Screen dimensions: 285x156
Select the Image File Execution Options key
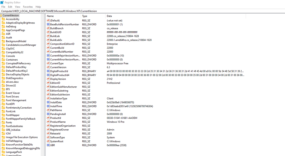[x=22, y=137]
